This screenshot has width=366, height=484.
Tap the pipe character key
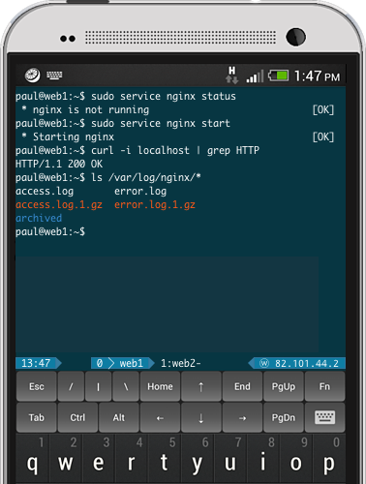click(x=98, y=386)
